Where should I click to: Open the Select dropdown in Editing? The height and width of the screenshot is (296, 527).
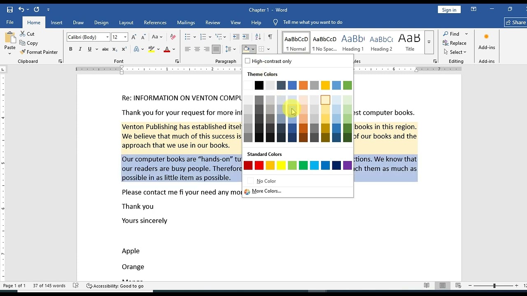click(455, 52)
